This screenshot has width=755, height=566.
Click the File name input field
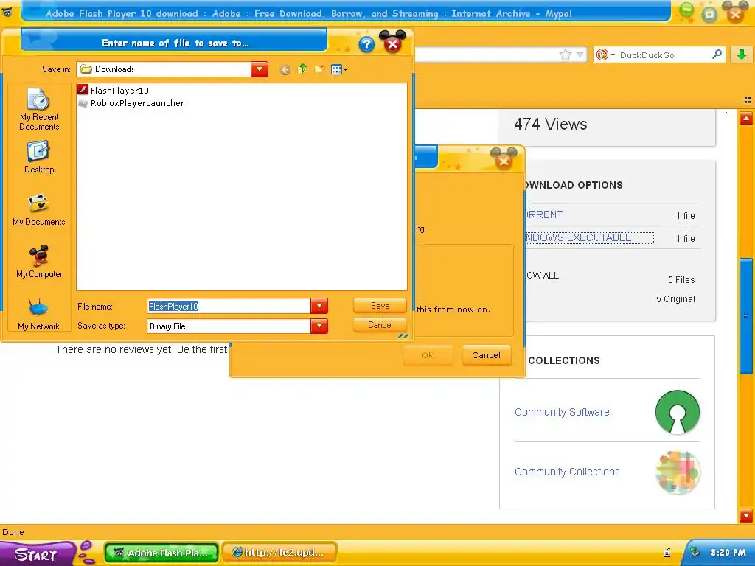pos(229,306)
